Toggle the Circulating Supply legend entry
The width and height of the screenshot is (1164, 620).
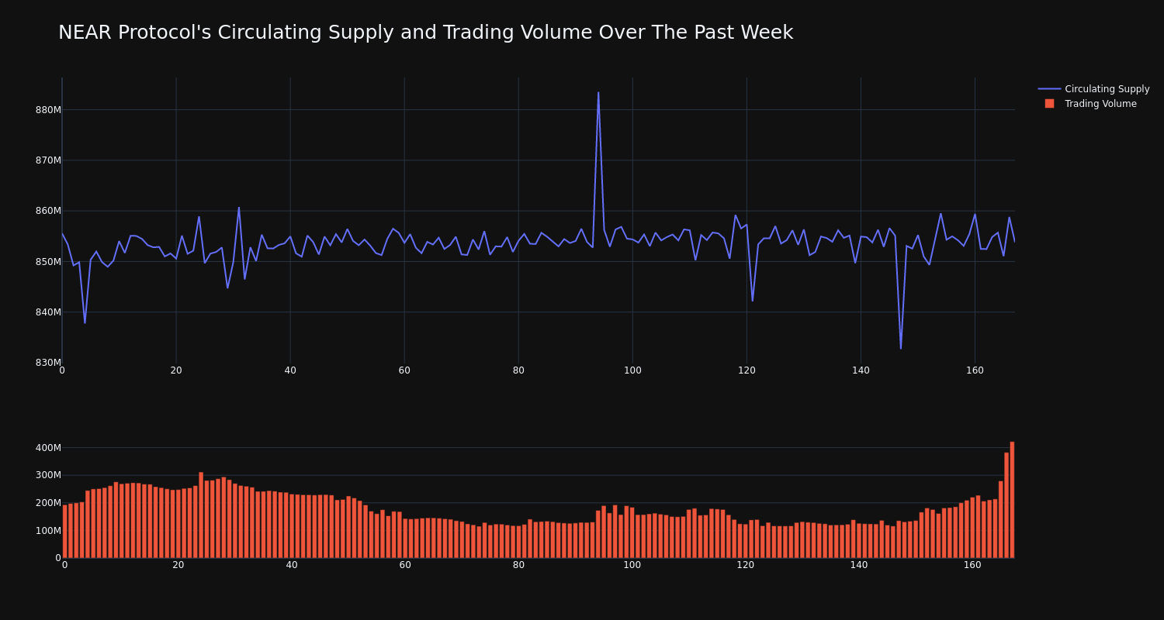[x=1093, y=89]
